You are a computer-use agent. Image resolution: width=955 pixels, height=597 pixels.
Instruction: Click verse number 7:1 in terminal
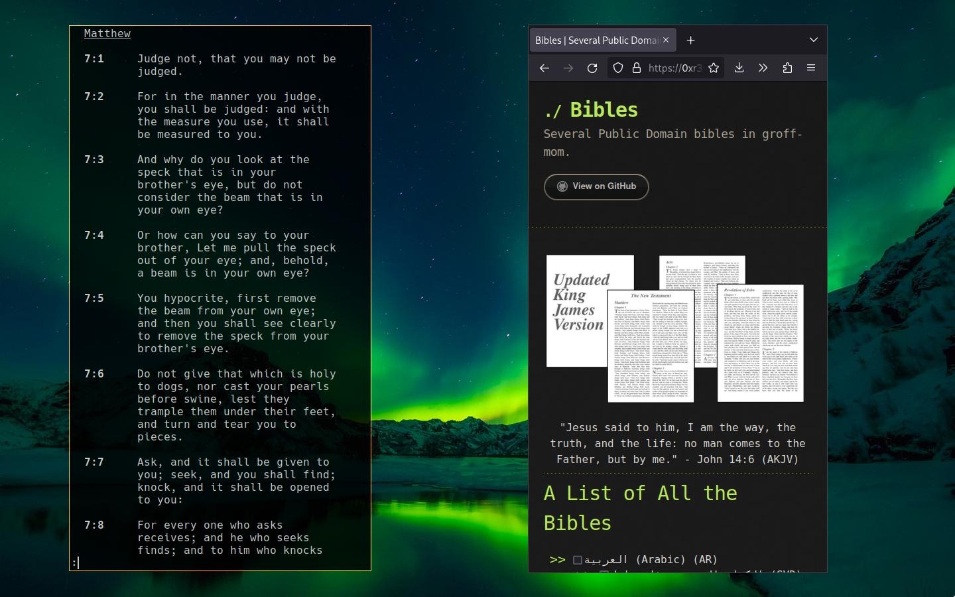point(94,58)
